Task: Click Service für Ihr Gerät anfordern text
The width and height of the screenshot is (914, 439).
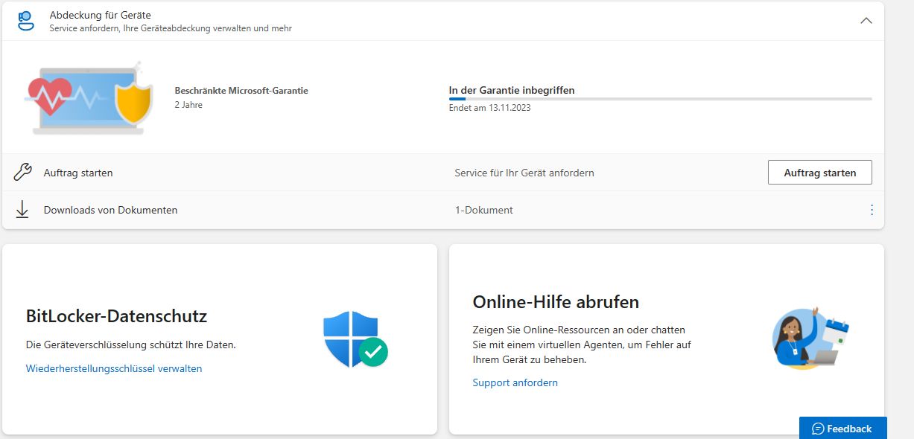Action: pyautogui.click(x=524, y=173)
